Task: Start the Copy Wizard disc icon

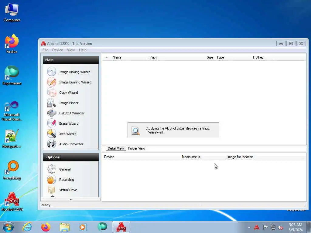Action: click(x=52, y=92)
